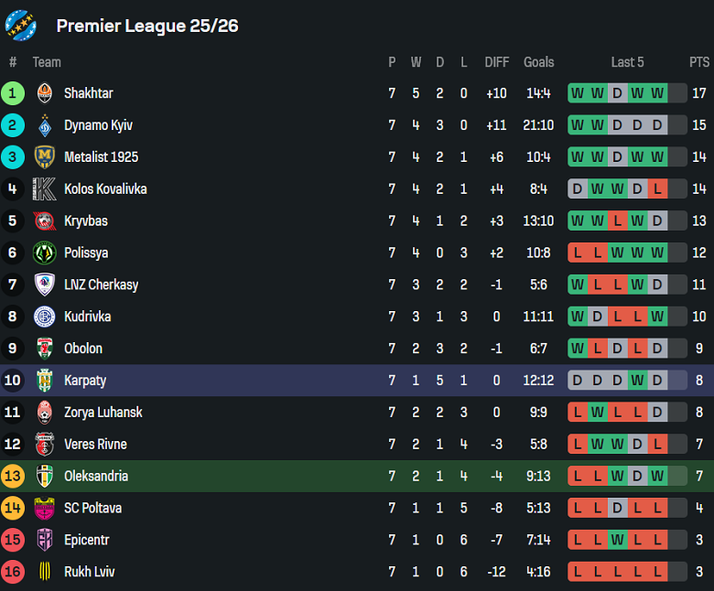Open the Oleksandria team page
Viewport: 714px width, 591px height.
(96, 476)
